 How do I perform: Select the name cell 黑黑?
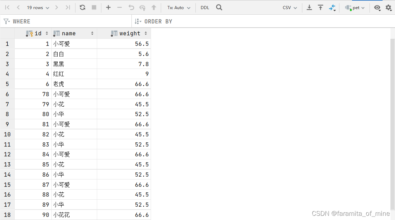(74, 64)
